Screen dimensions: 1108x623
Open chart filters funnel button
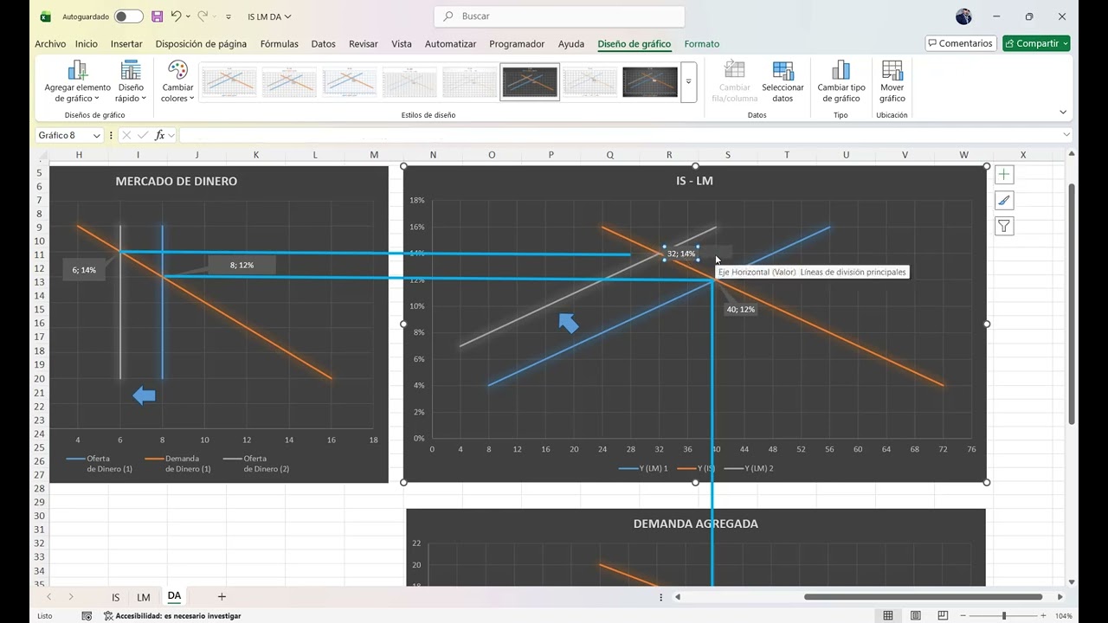coord(1004,227)
